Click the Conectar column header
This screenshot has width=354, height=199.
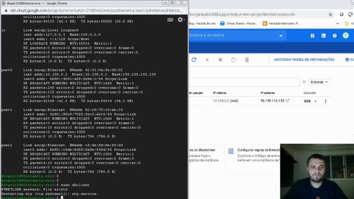pyautogui.click(x=310, y=93)
